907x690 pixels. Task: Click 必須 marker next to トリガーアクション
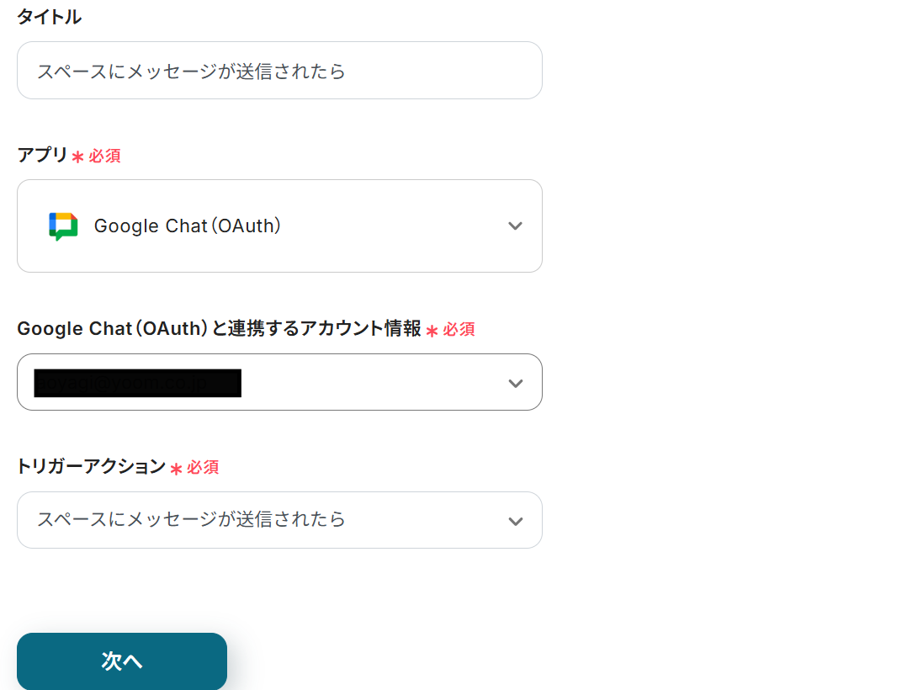[204, 468]
